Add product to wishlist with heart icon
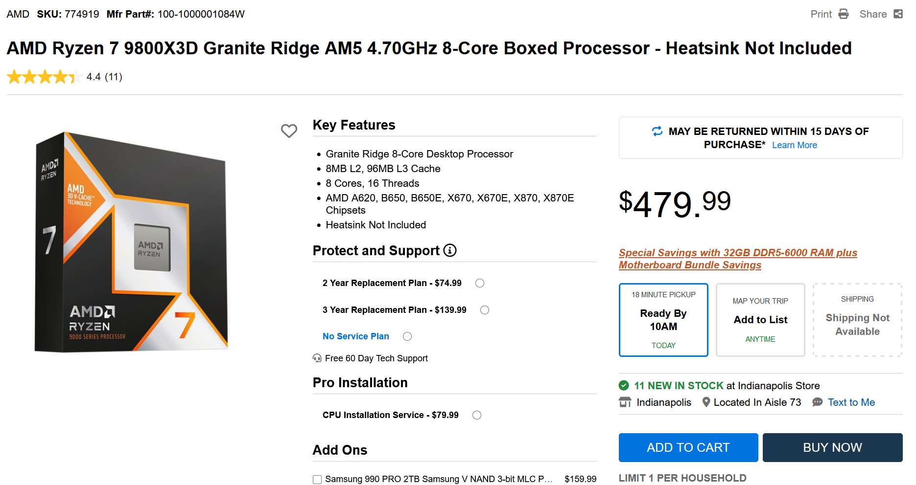 (289, 131)
